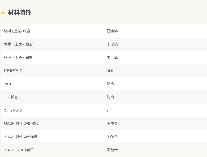Click the NBR seal material value

tap(110, 71)
